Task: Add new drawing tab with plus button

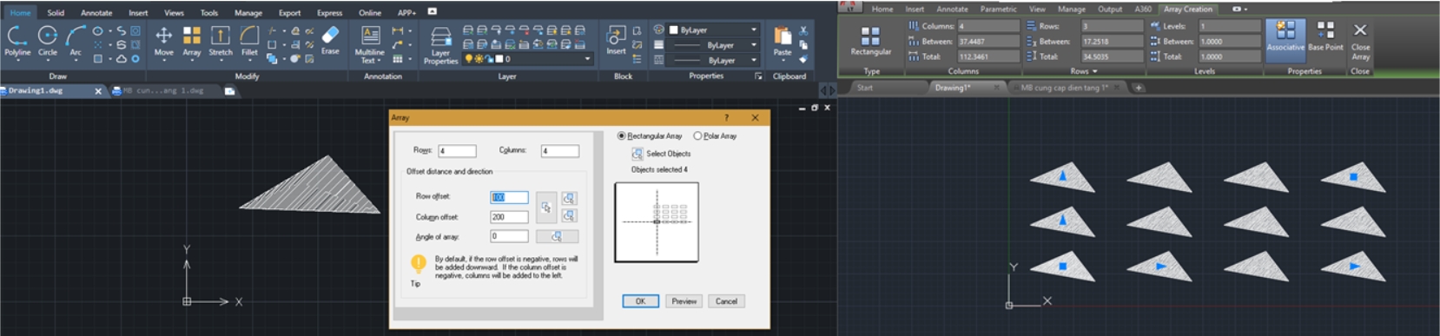Action: click(1138, 88)
